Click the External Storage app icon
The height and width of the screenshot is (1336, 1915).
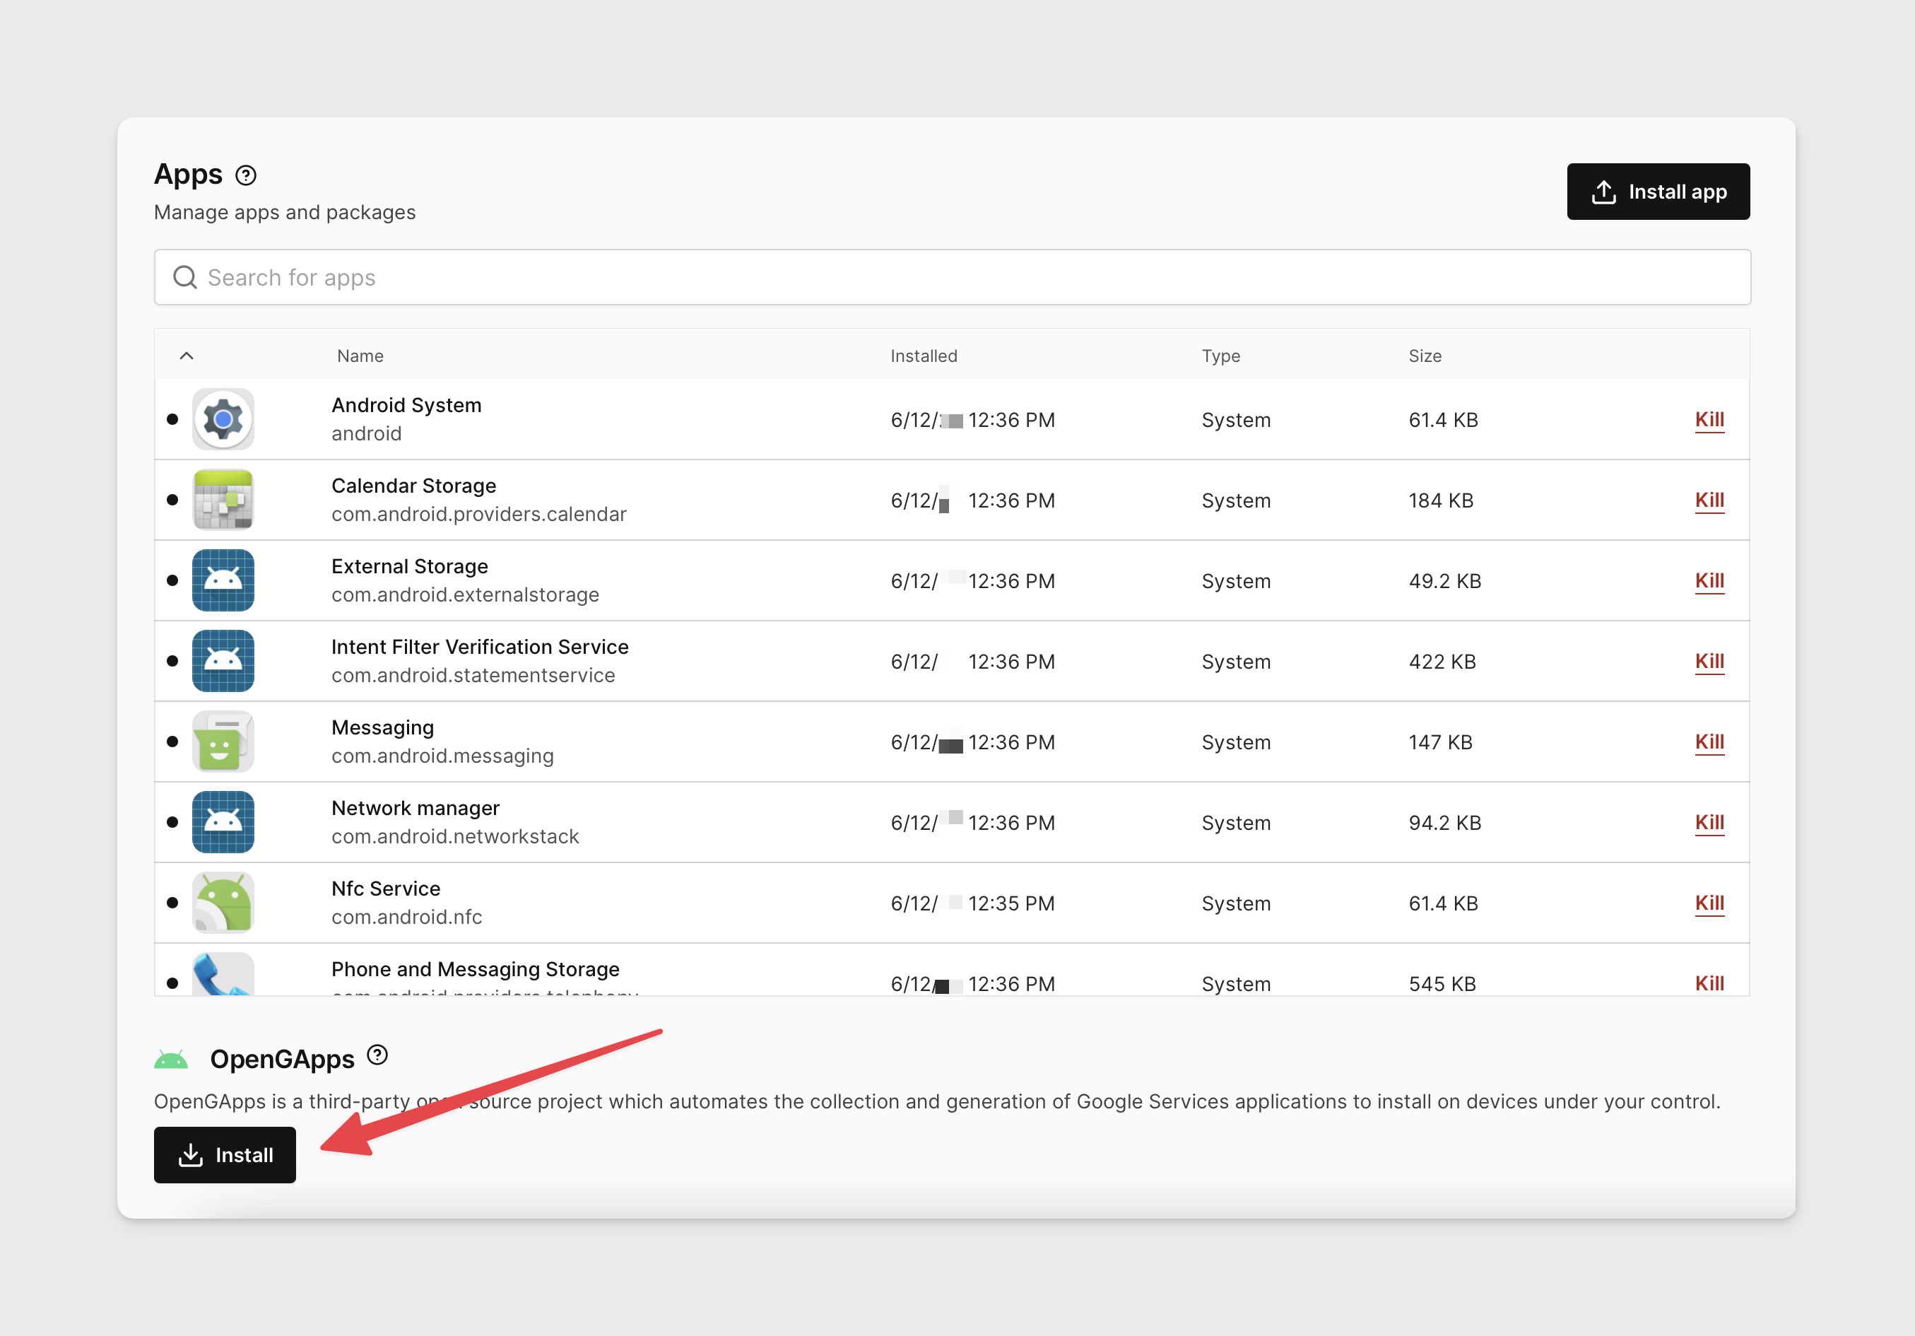pos(223,580)
